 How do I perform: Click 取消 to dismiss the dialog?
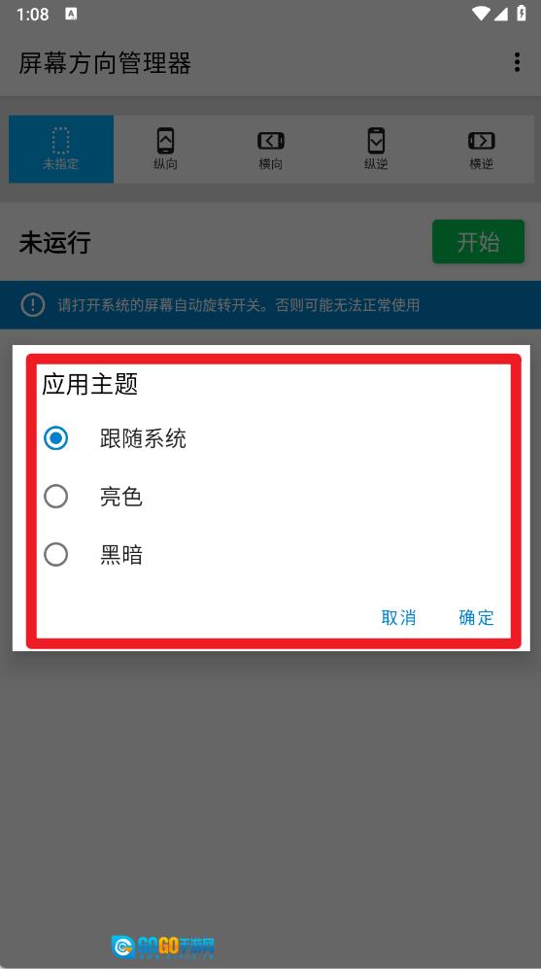click(398, 617)
